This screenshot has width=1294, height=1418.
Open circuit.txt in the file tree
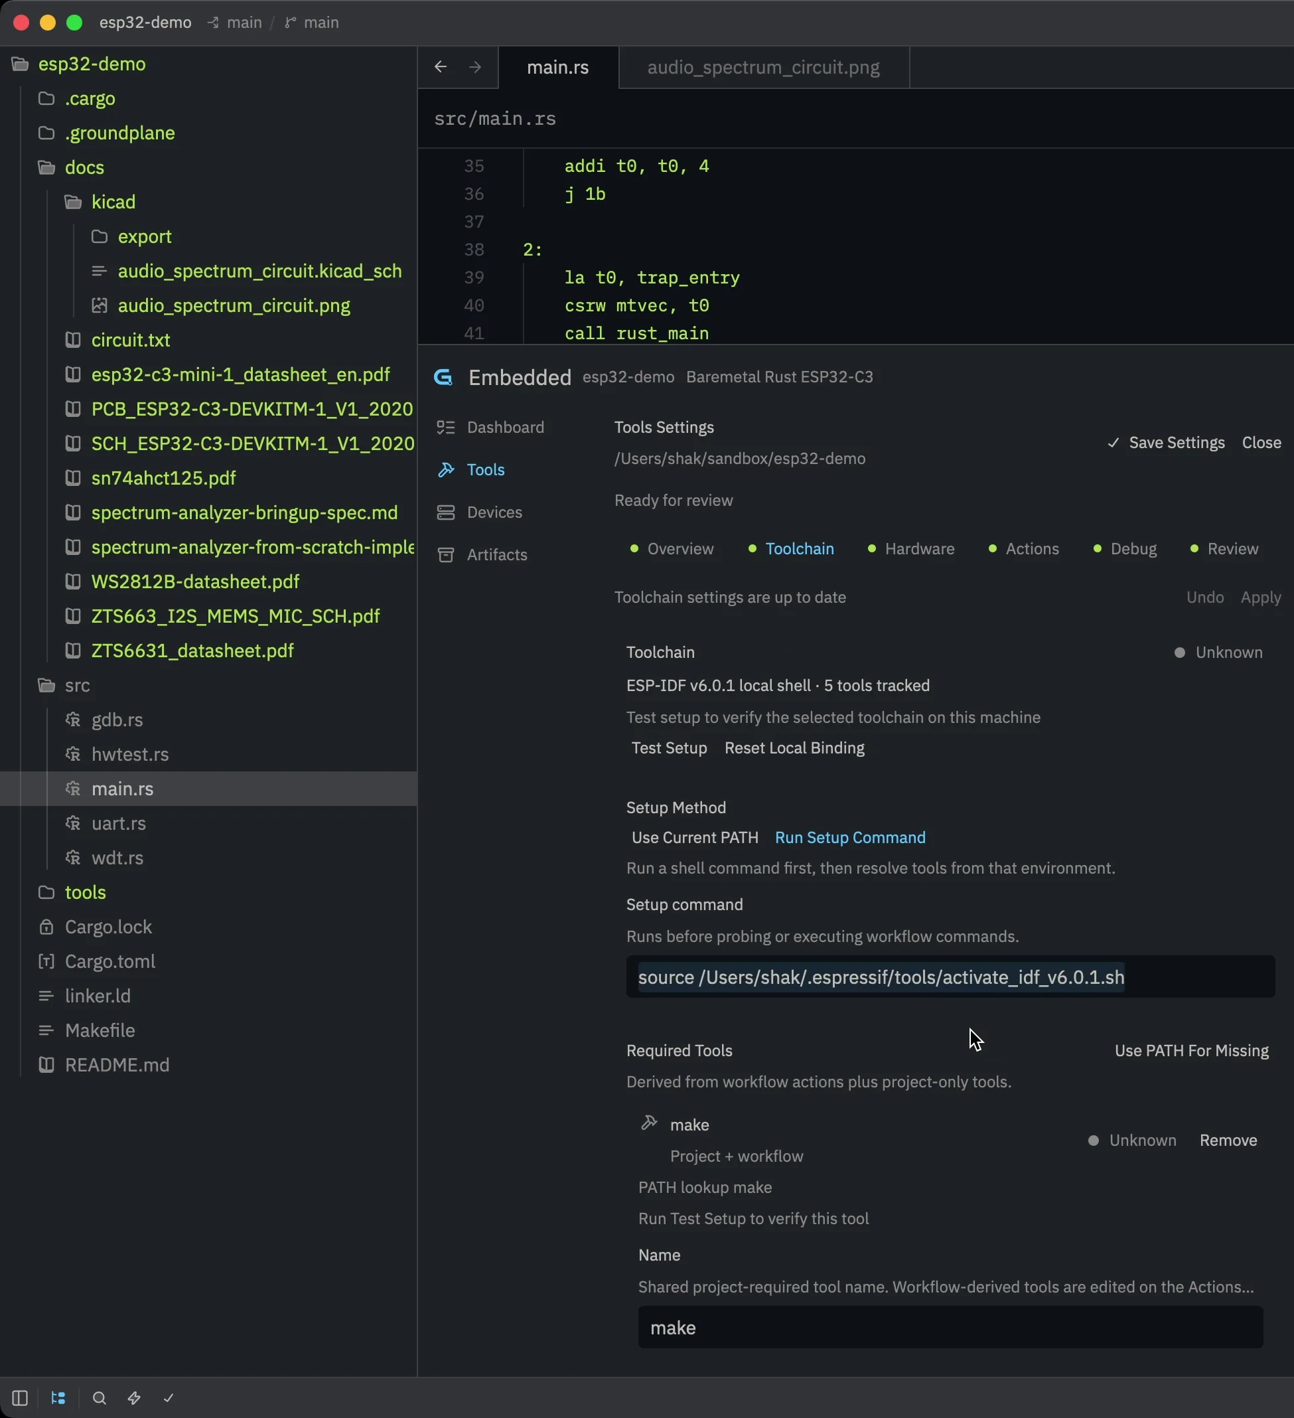[131, 340]
